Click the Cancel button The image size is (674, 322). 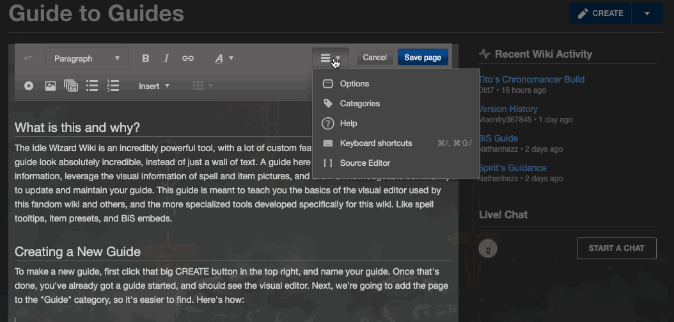[375, 57]
